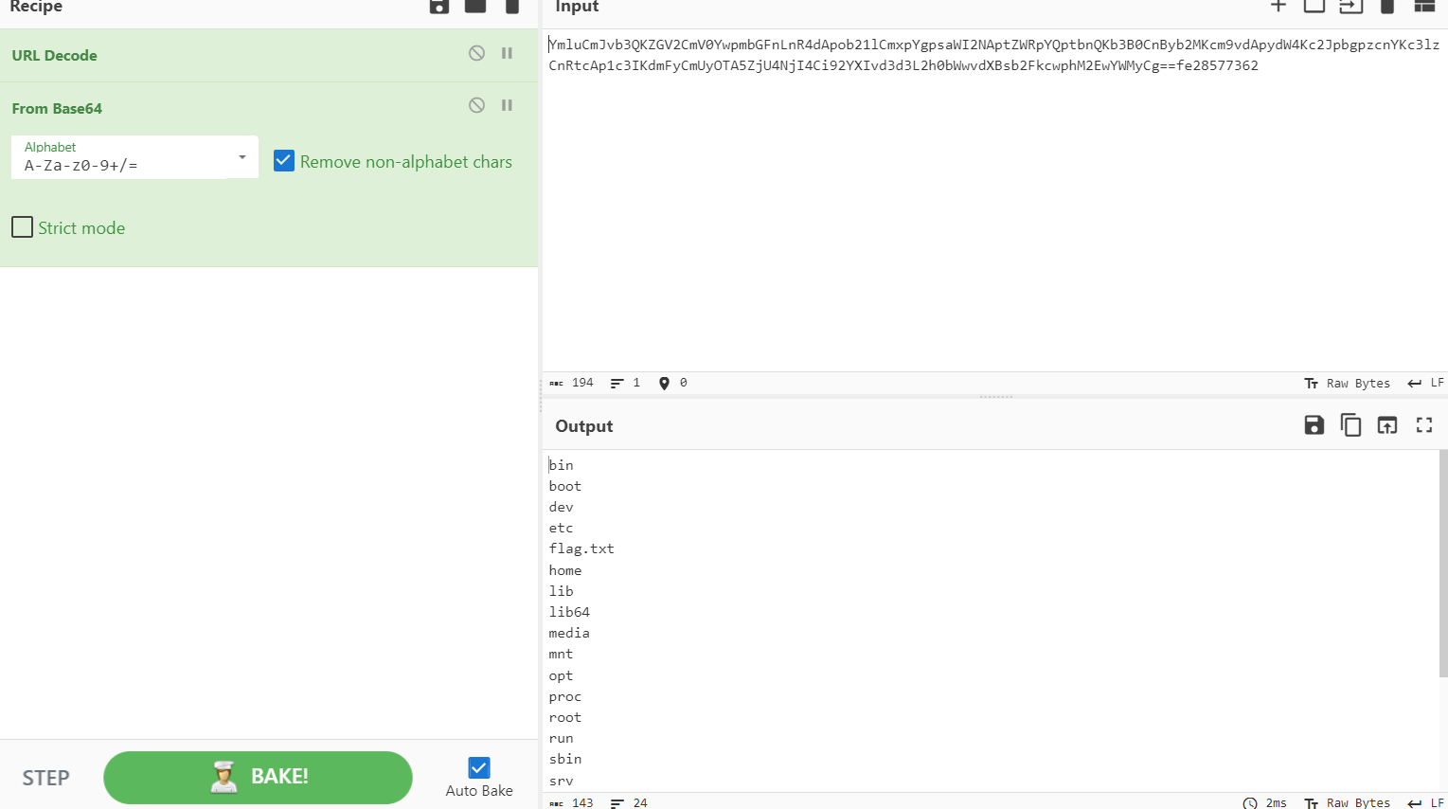Screen dimensions: 1448x809
Task: Replace input with output icon
Action: pos(1387,425)
